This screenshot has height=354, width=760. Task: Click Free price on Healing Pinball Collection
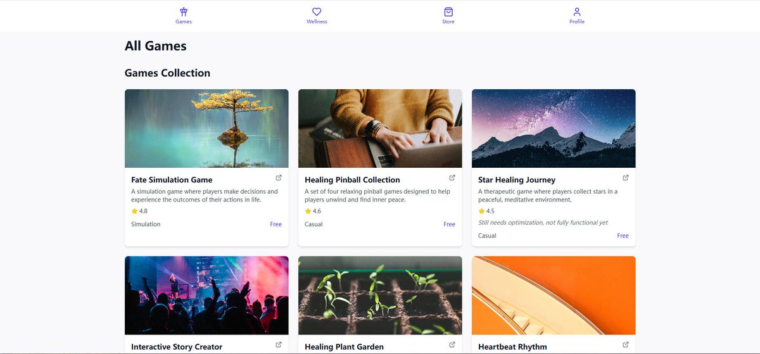pos(450,224)
